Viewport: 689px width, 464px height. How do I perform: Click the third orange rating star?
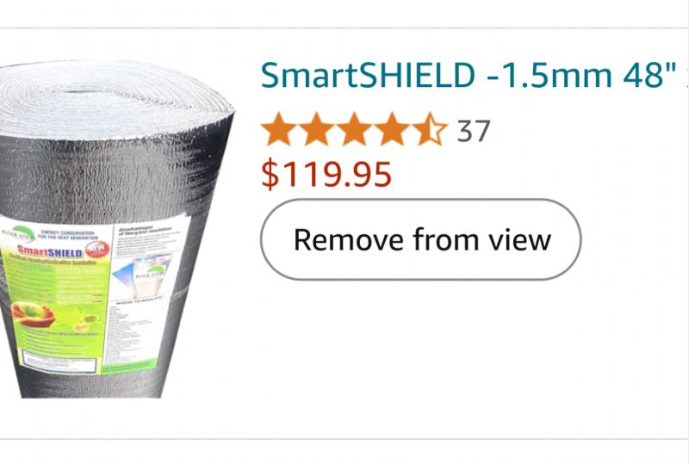[354, 129]
